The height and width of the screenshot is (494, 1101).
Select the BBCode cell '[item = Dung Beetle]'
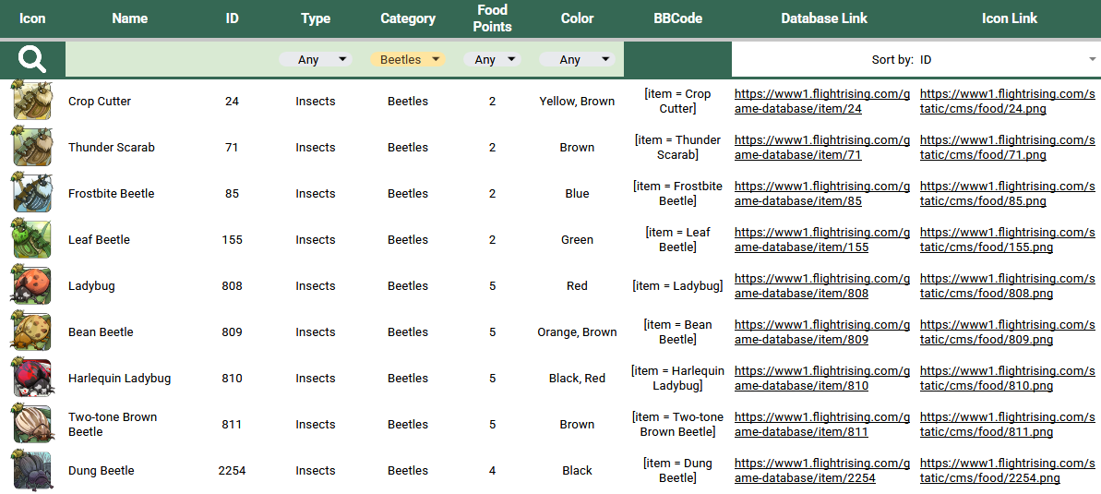677,471
